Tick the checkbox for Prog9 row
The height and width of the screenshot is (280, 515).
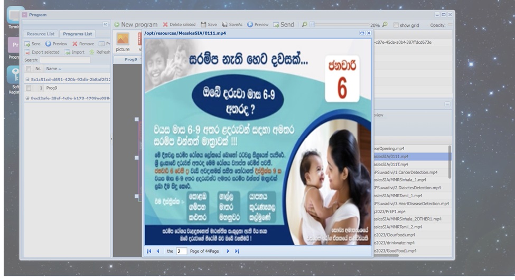[29, 88]
